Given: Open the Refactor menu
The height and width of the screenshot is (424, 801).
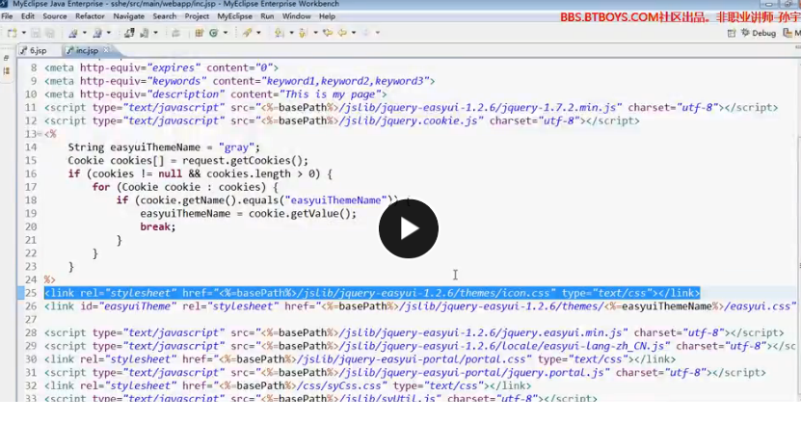Looking at the screenshot, I should [x=90, y=16].
